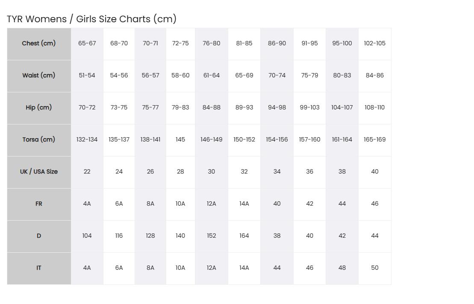Screen dimensions: 474x304
Task: Select the torso cell showing 145
Action: tap(180, 140)
